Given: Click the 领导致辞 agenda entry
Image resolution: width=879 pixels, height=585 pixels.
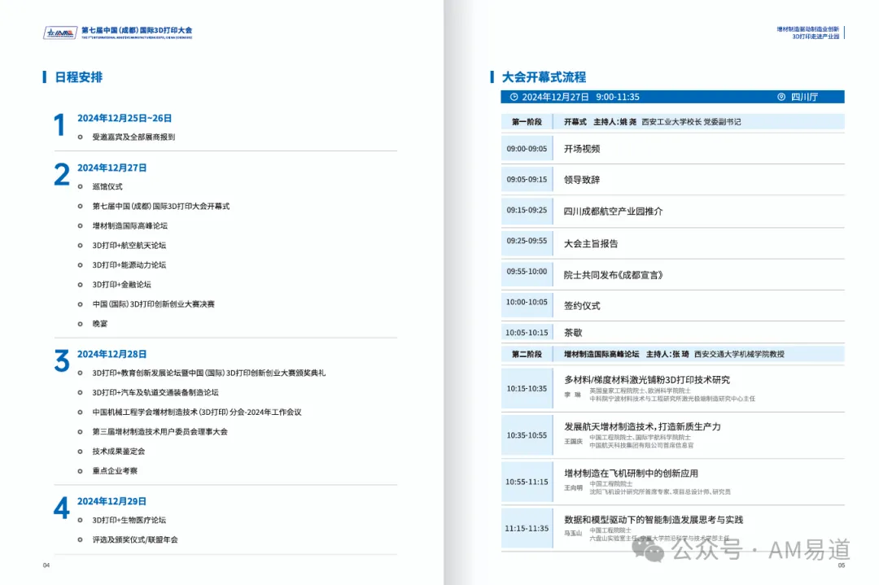Looking at the screenshot, I should coord(582,180).
